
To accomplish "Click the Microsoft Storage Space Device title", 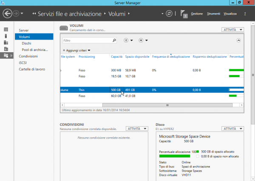I will (x=184, y=136).
